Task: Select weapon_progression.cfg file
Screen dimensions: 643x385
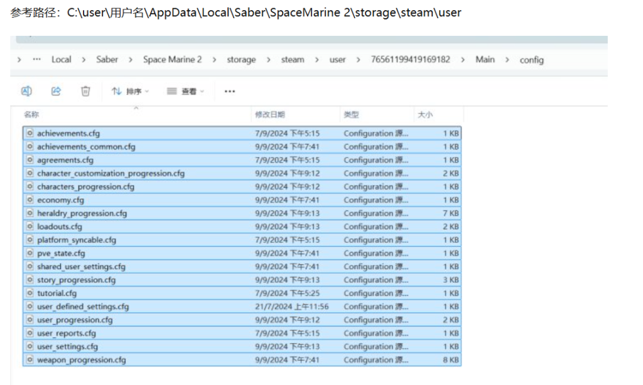Action: click(x=242, y=360)
